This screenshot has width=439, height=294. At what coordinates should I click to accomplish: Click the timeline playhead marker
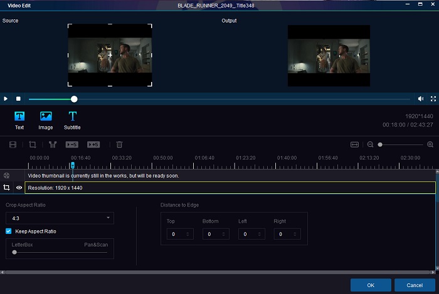(73, 165)
